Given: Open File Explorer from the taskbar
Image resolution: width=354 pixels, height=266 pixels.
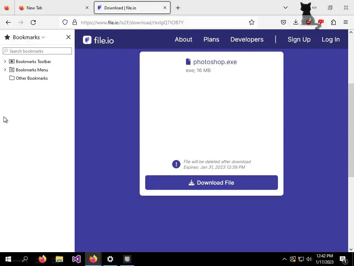Looking at the screenshot, I should (59, 259).
